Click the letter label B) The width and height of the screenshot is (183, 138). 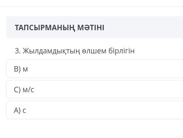17,69
